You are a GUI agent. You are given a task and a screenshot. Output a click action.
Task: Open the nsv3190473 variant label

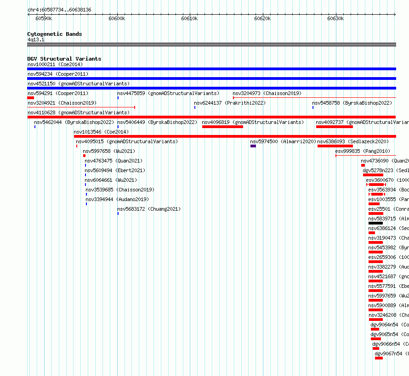tap(388, 238)
